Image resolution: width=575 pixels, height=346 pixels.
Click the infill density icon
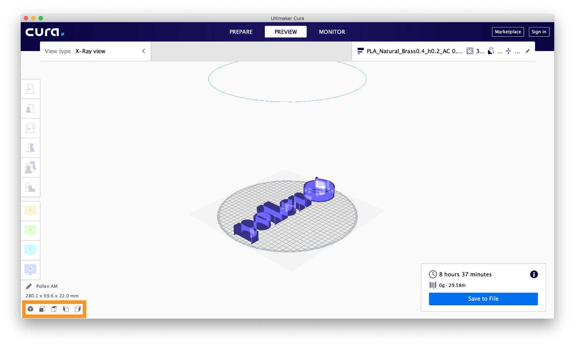point(470,51)
